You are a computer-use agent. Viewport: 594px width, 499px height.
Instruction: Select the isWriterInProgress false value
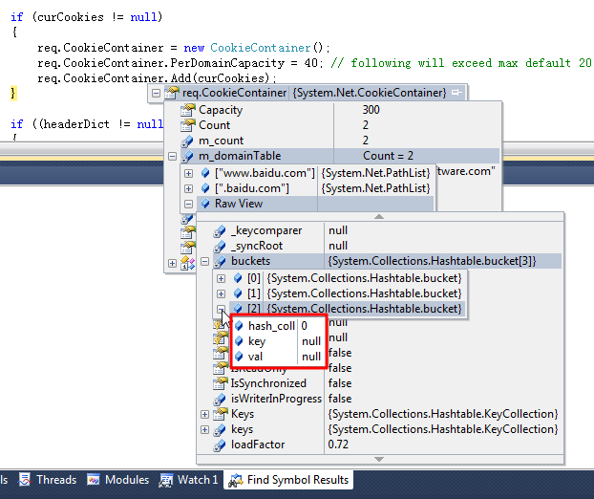pos(340,399)
